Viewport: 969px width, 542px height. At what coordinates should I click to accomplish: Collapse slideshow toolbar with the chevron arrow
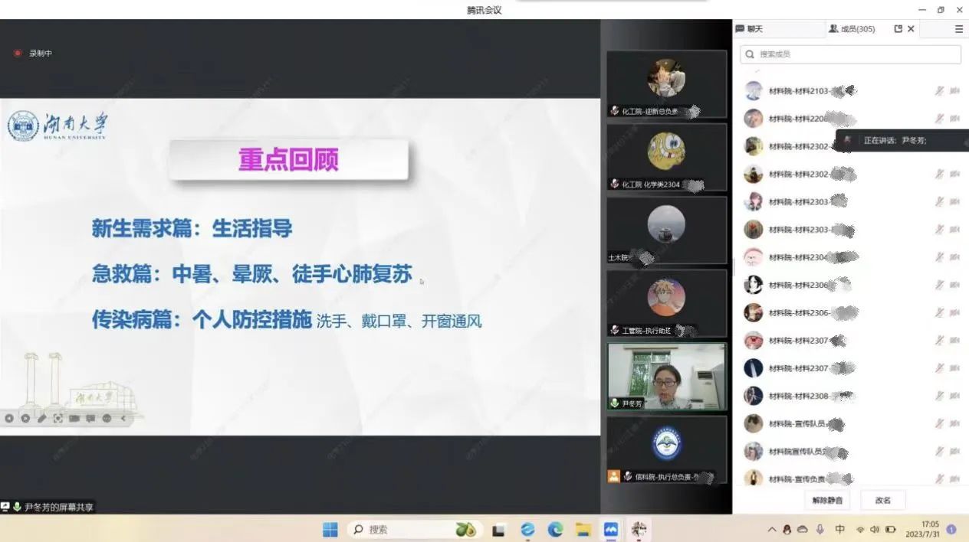(x=123, y=419)
